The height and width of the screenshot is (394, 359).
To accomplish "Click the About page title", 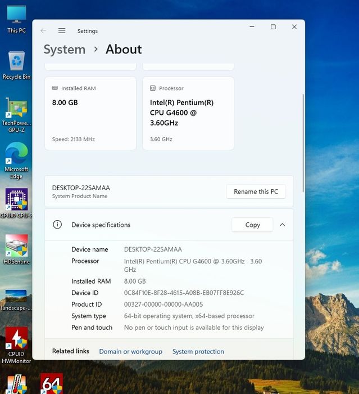I will point(124,50).
